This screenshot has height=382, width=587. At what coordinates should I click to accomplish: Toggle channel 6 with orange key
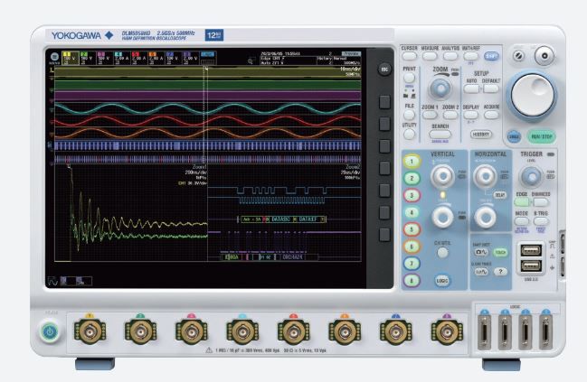tap(412, 247)
